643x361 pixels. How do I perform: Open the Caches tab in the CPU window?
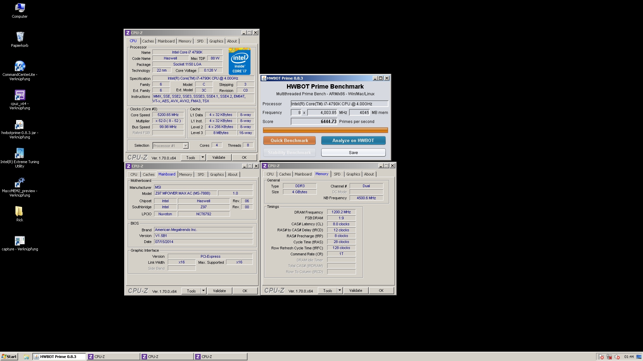coord(148,41)
